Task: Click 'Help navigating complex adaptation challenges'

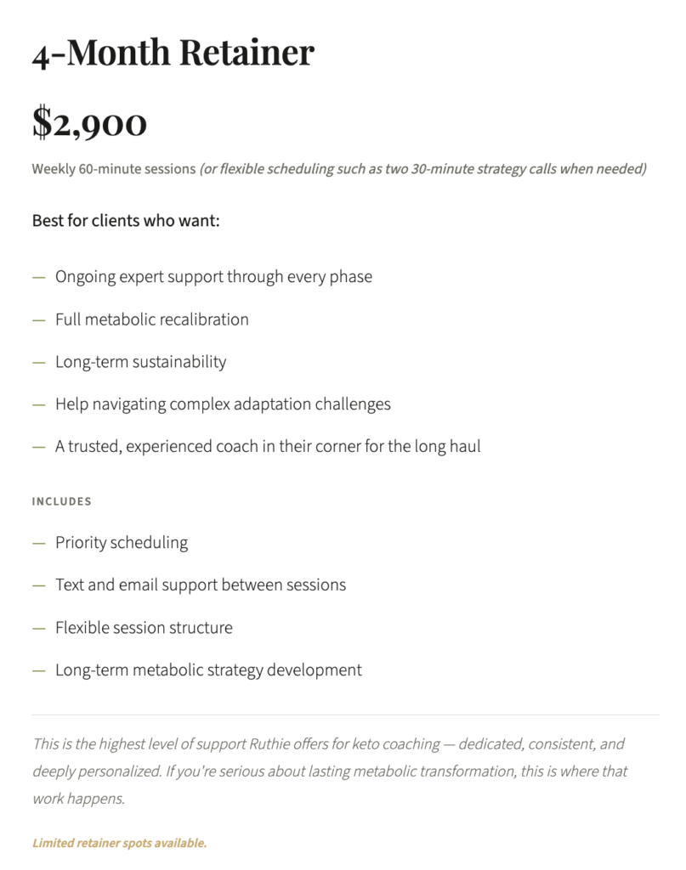Action: (223, 404)
